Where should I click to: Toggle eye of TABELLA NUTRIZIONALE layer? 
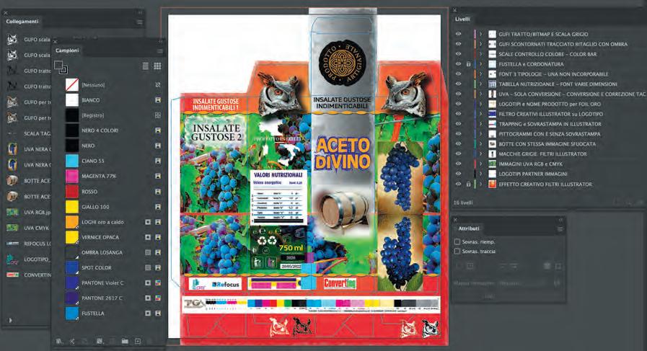[x=459, y=84]
